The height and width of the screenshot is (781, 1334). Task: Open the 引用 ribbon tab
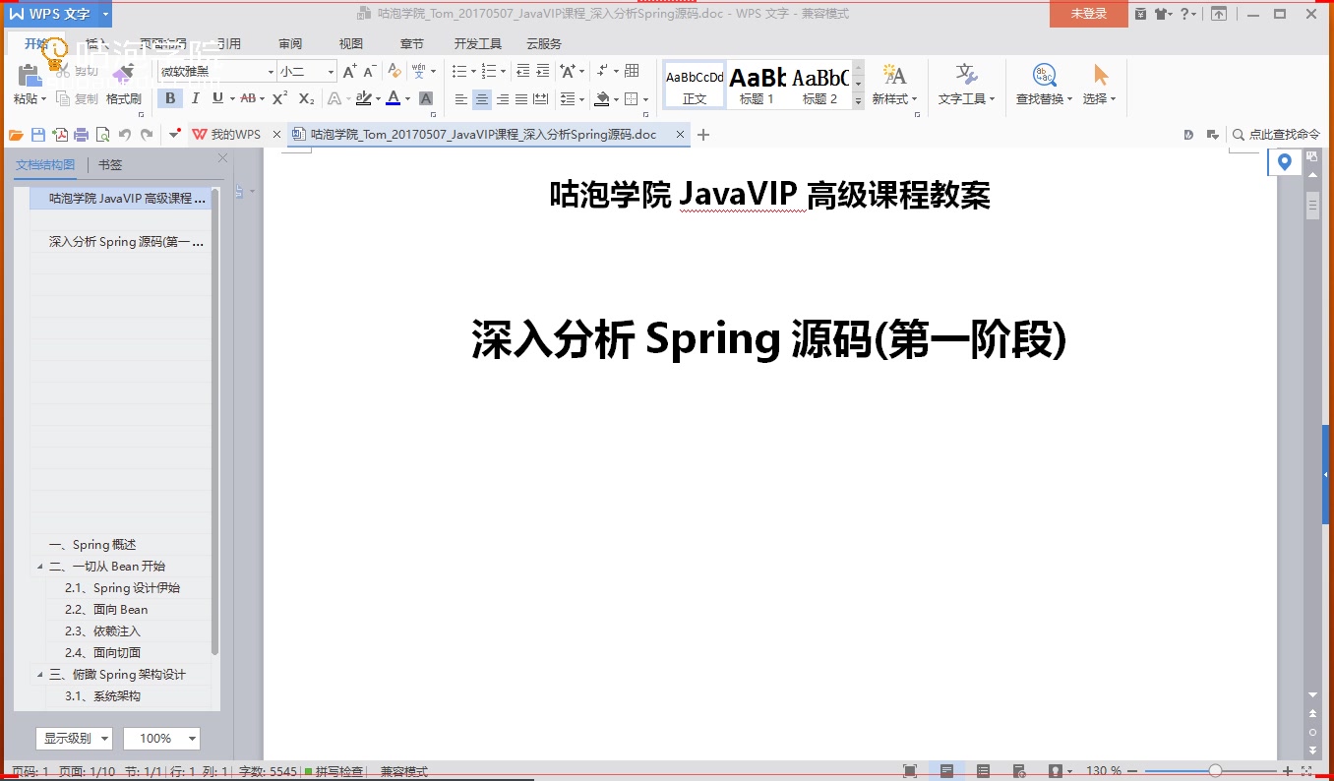[228, 44]
